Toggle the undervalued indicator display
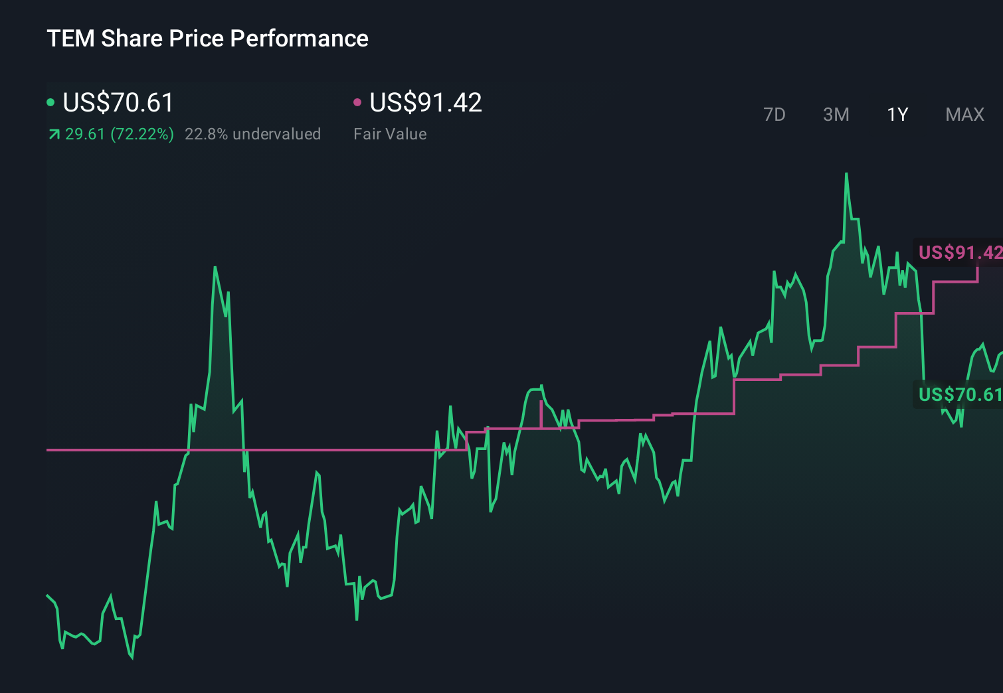This screenshot has height=693, width=1003. (253, 133)
